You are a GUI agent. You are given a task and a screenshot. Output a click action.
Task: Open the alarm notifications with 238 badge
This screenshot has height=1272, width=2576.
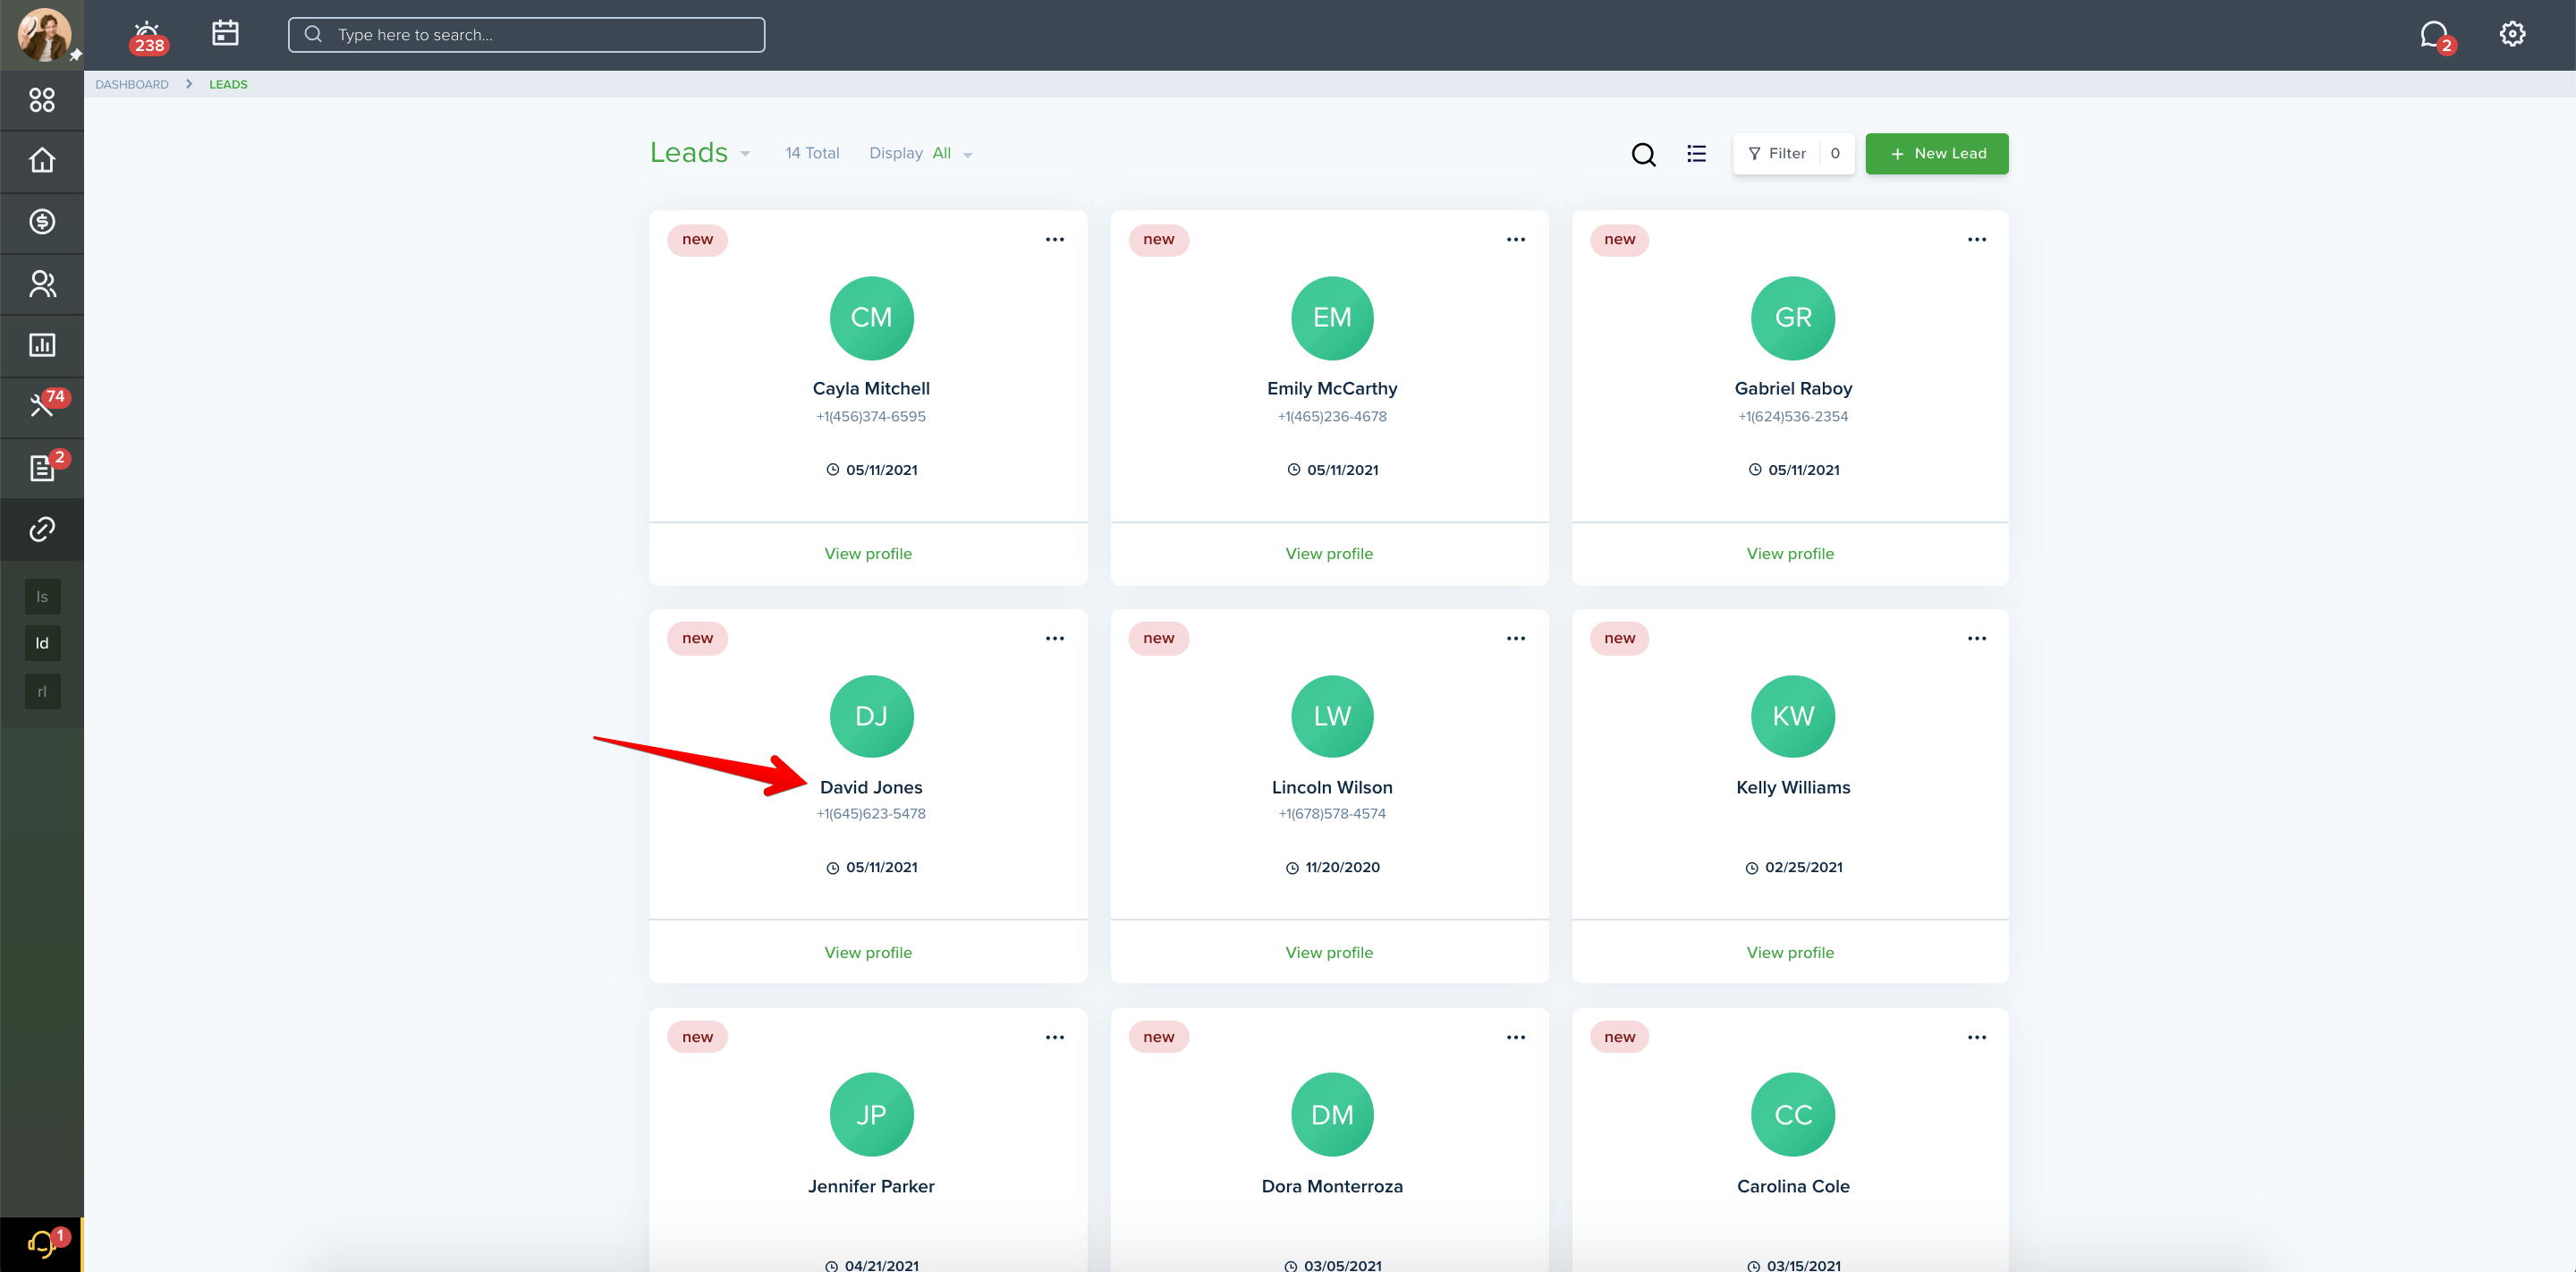(x=148, y=36)
